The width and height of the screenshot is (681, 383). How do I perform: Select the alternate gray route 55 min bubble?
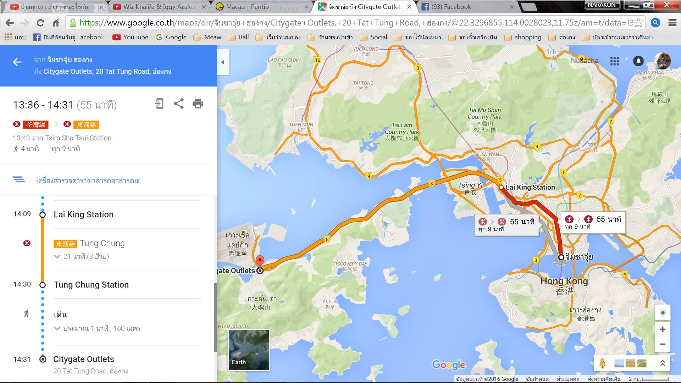[x=507, y=225]
